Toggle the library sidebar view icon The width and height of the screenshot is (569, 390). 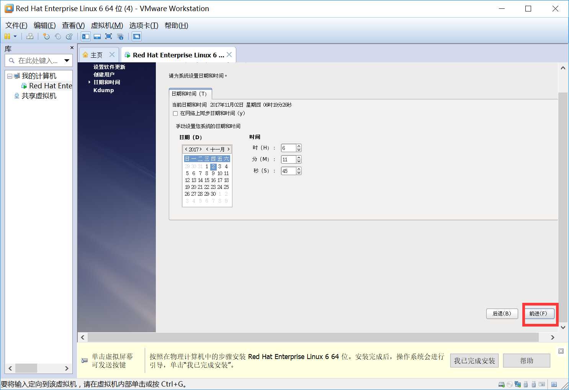pyautogui.click(x=86, y=36)
